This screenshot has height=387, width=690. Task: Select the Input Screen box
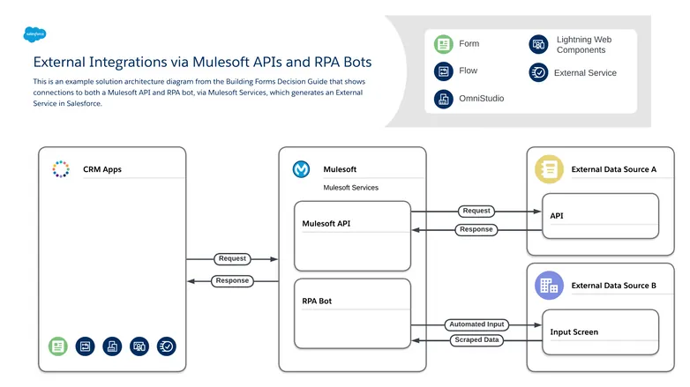coord(599,331)
